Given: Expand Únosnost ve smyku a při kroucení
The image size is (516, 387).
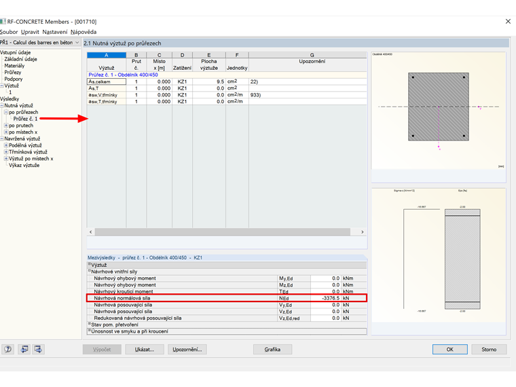Looking at the screenshot, I should 89,330.
